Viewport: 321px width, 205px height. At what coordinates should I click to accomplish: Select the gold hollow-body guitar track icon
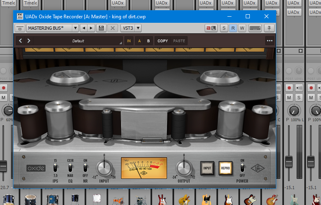pyautogui.click(x=184, y=200)
